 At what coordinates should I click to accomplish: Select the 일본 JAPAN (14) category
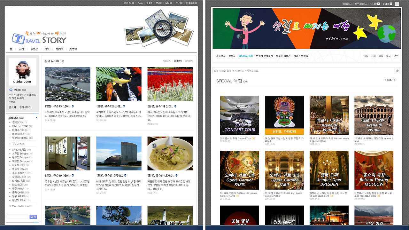[21, 196]
